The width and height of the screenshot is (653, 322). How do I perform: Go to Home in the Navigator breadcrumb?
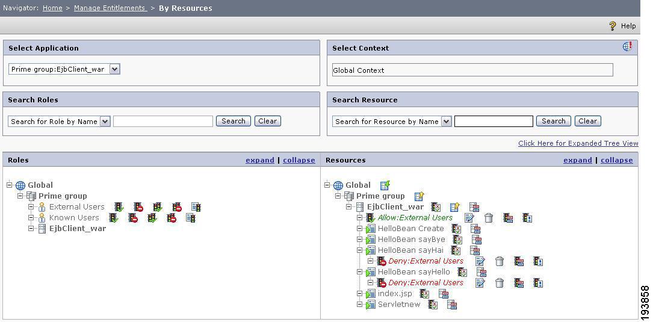click(52, 8)
